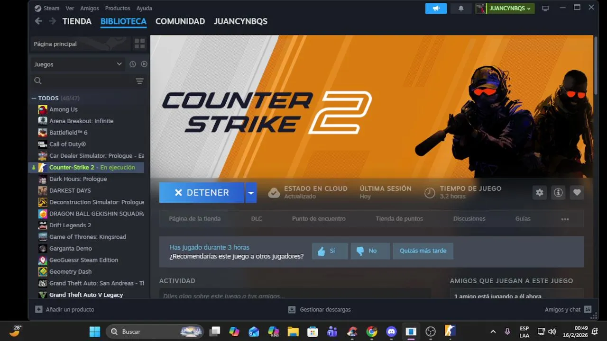Open the Ayuda menu

[x=144, y=8]
